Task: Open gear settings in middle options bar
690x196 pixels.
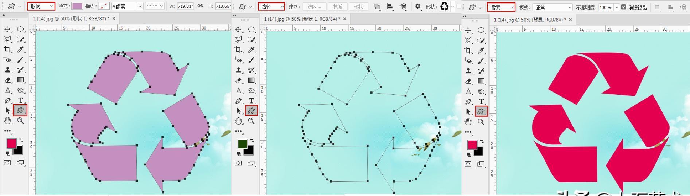Action: tap(418, 7)
